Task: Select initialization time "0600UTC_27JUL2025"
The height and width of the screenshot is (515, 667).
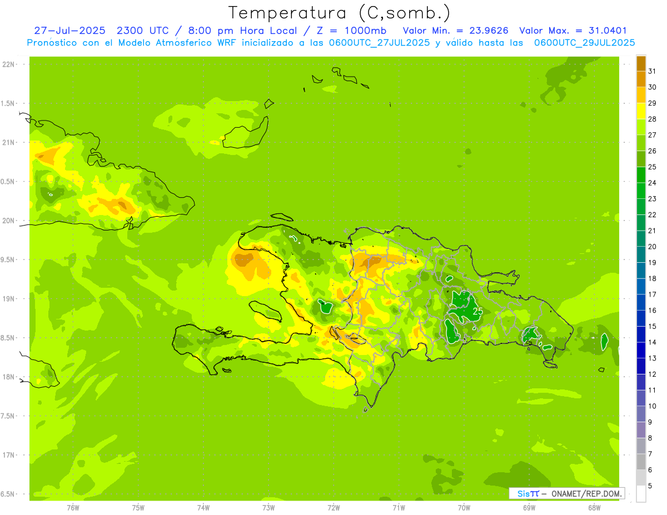Action: pyautogui.click(x=380, y=43)
